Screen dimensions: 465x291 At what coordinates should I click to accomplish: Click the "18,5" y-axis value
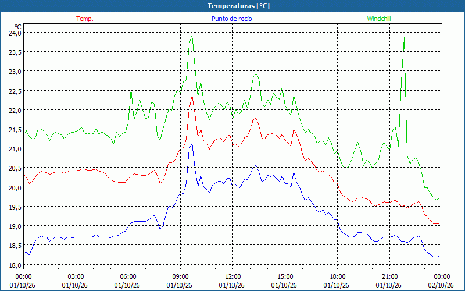pyautogui.click(x=15, y=246)
